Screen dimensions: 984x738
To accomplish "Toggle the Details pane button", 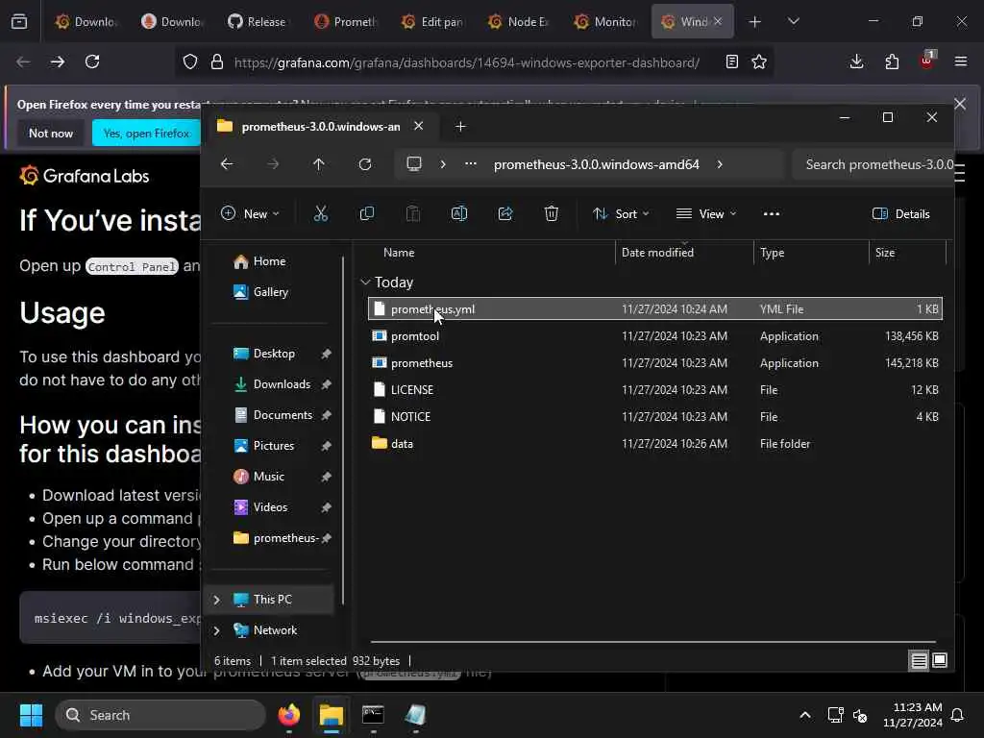I will coord(900,214).
